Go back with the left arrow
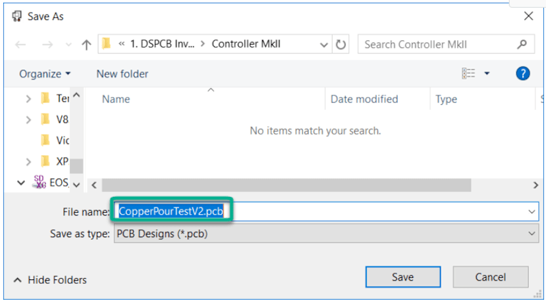 coord(20,45)
